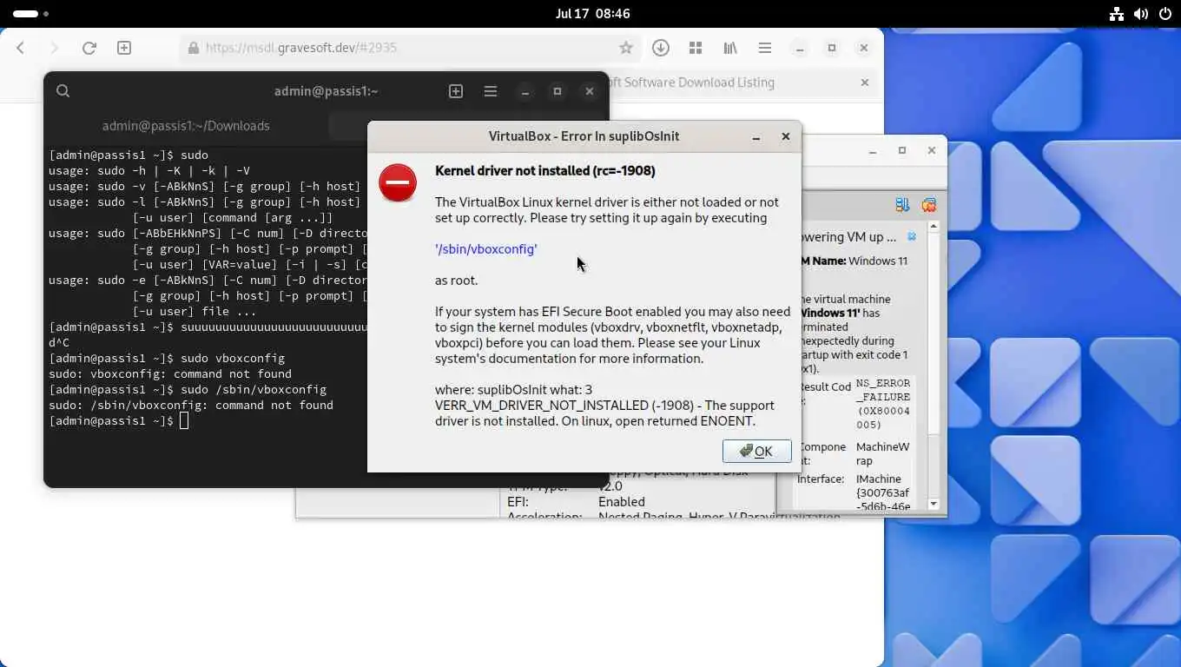Click terminal title admin@passis1:~

tap(327, 91)
